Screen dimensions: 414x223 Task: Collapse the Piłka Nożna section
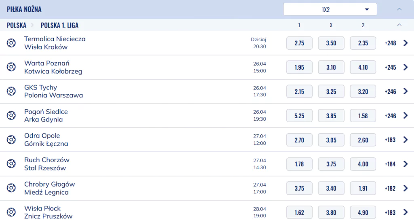pyautogui.click(x=399, y=9)
